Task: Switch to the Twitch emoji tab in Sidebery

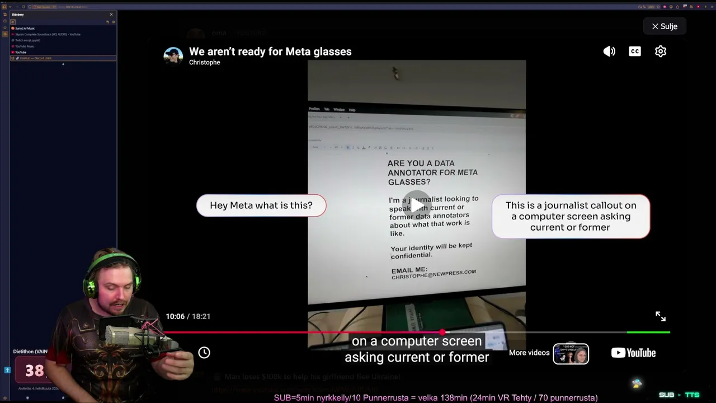Action: tap(63, 40)
